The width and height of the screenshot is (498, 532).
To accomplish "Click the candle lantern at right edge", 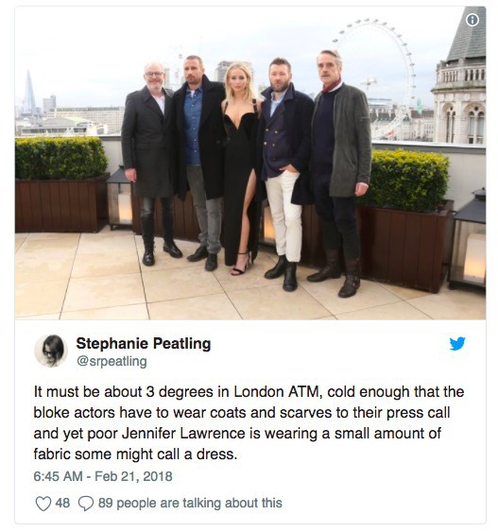I will 469,239.
